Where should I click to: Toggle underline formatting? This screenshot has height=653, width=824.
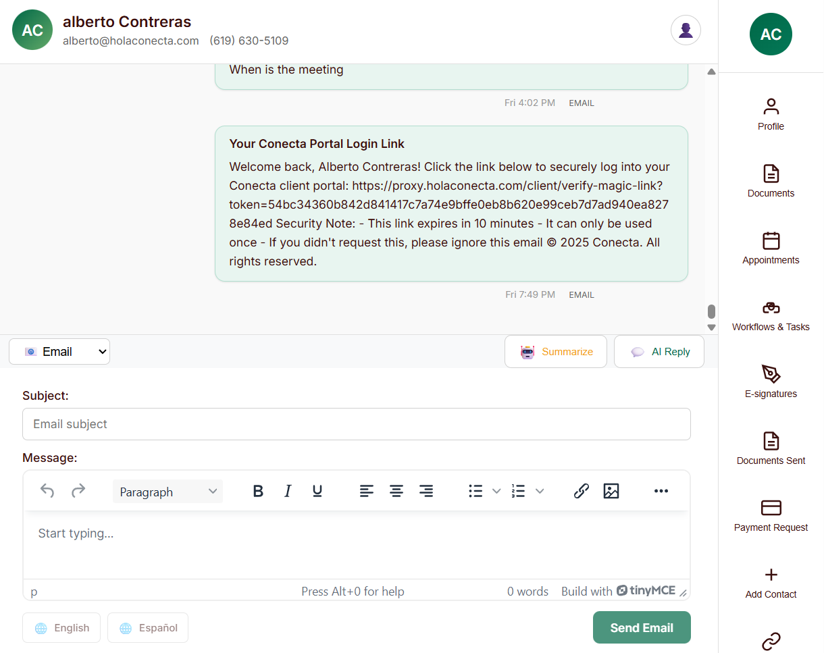(317, 491)
